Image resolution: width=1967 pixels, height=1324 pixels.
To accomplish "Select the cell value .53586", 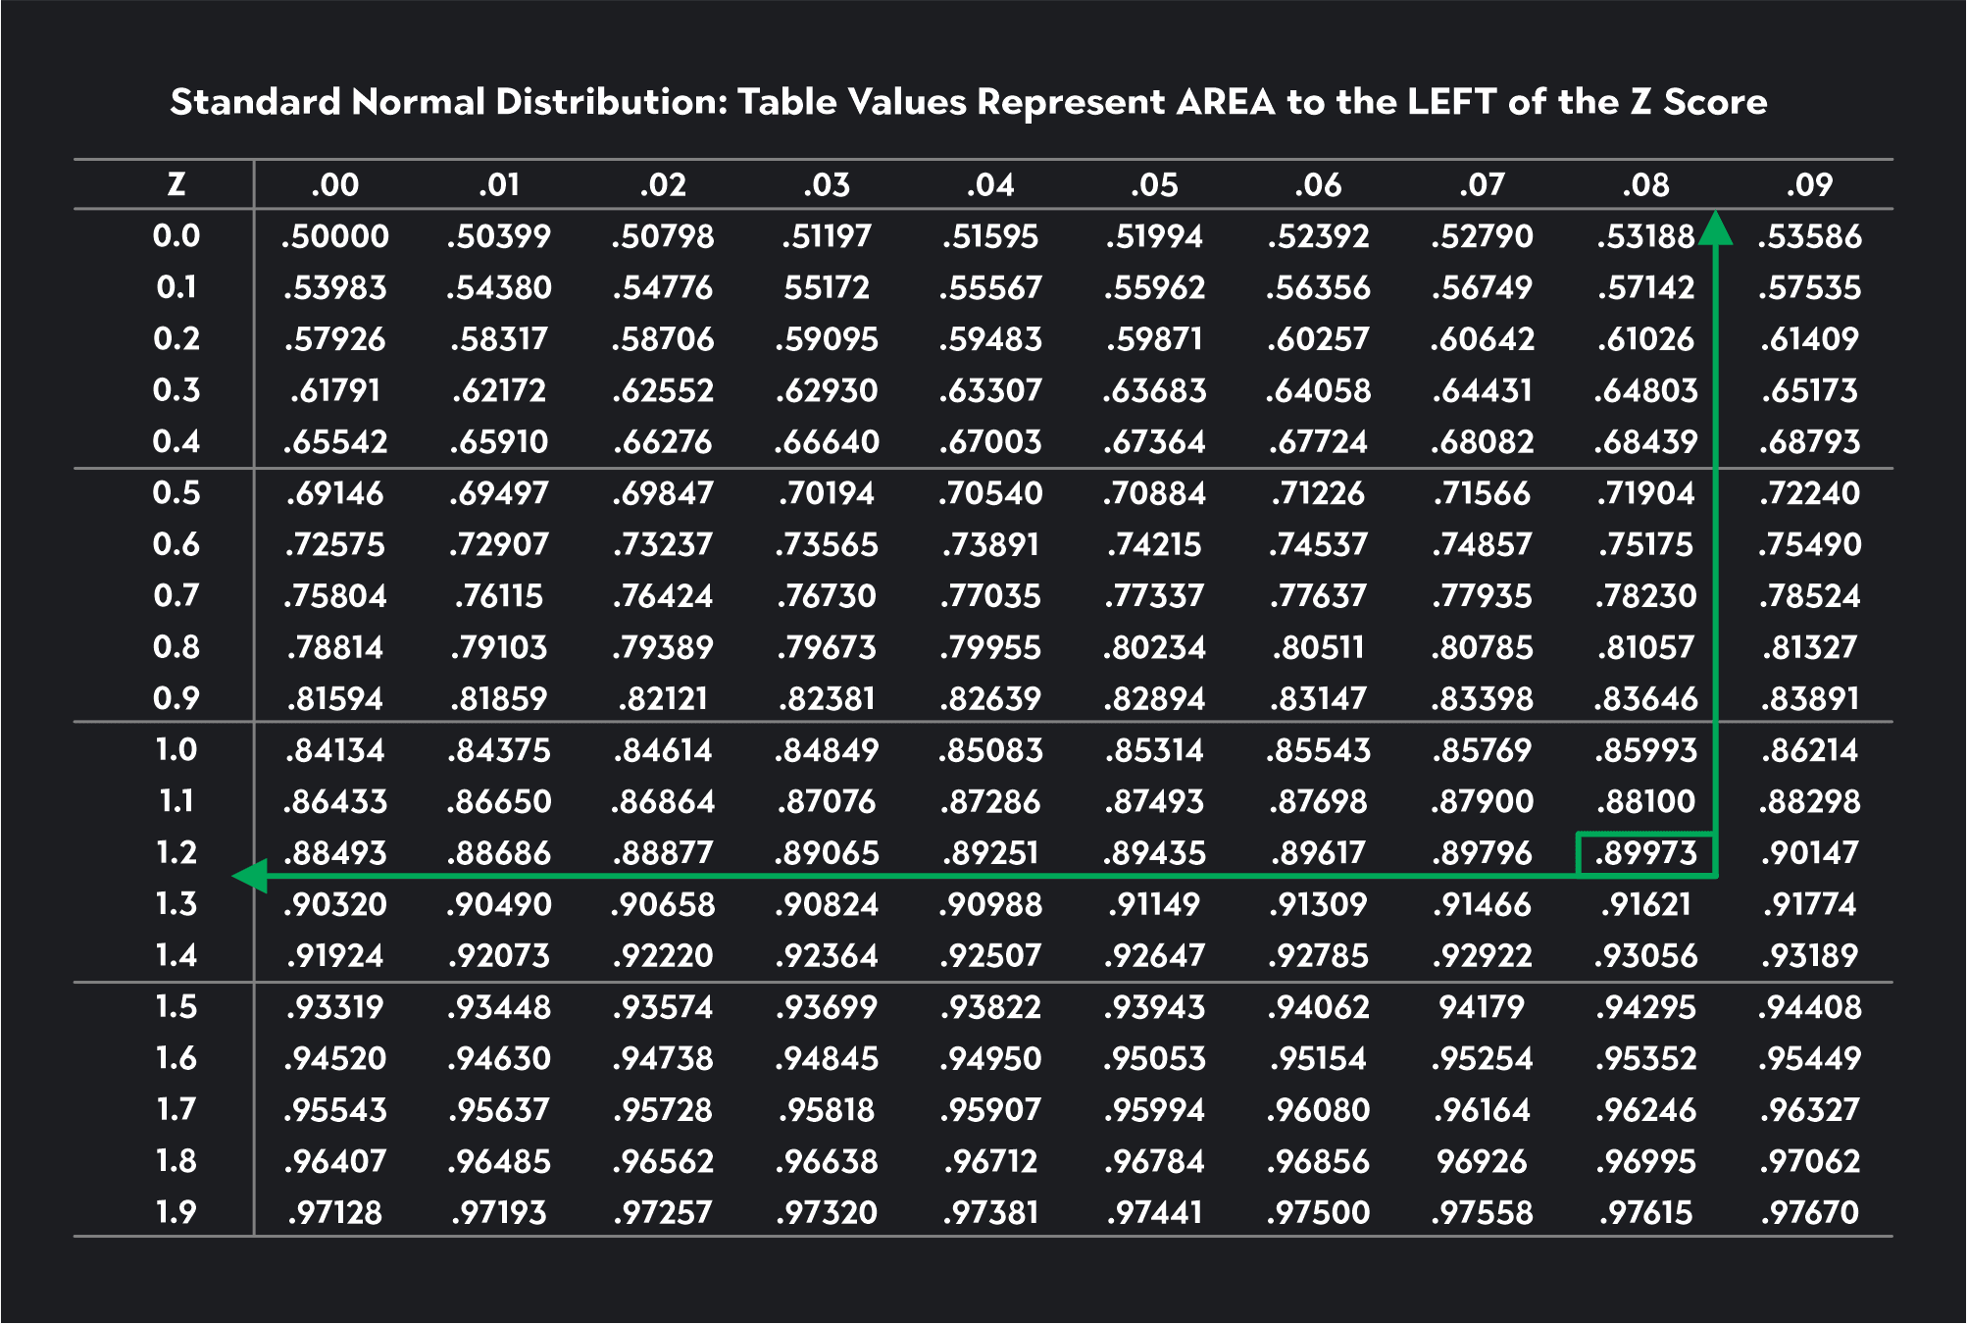I will coord(1807,235).
